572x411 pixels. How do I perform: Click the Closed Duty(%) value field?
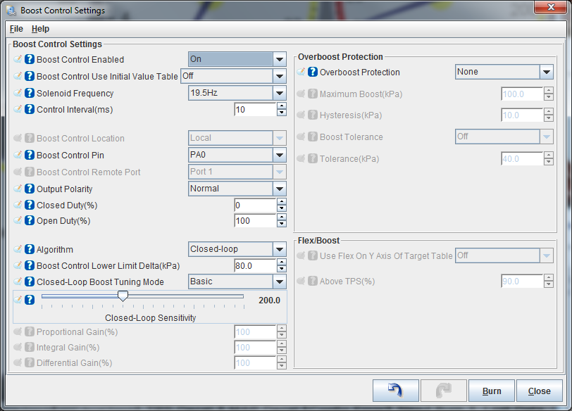click(255, 205)
